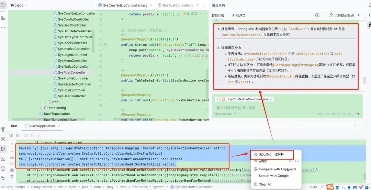
Task: Open the account dropdown 六月的雨在ali
Action: click(x=345, y=15)
